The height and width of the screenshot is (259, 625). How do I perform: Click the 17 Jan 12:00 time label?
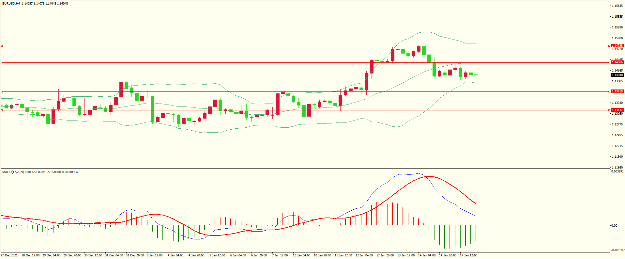pos(468,255)
